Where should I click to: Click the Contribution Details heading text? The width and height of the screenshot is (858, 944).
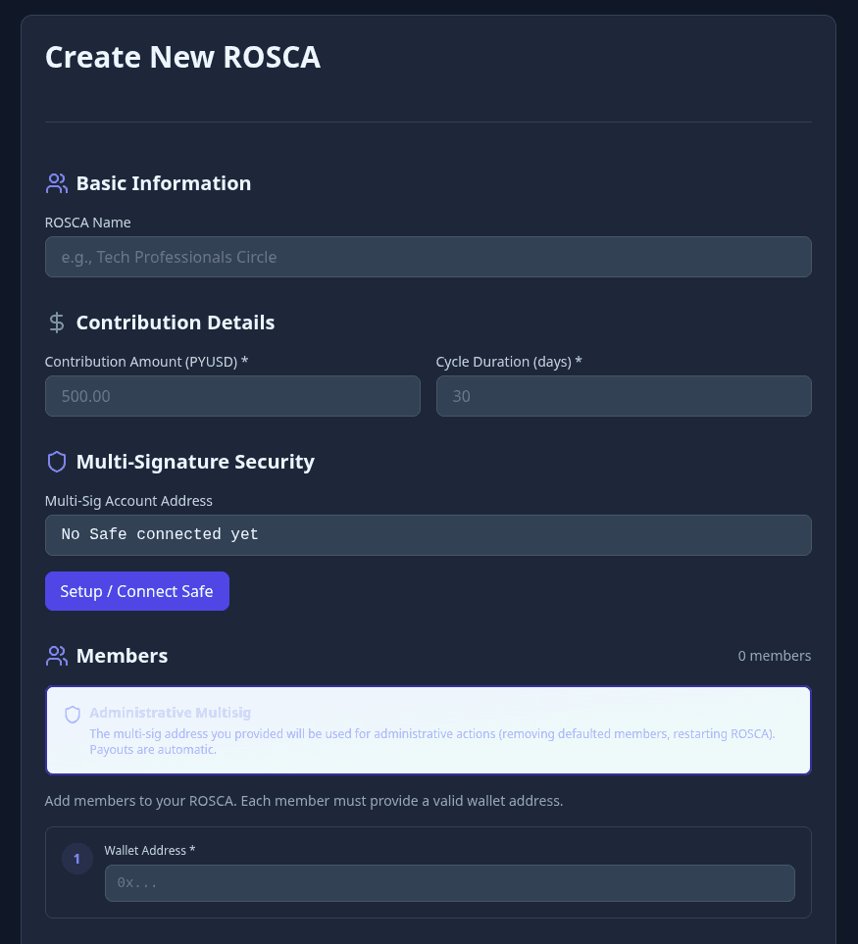175,322
